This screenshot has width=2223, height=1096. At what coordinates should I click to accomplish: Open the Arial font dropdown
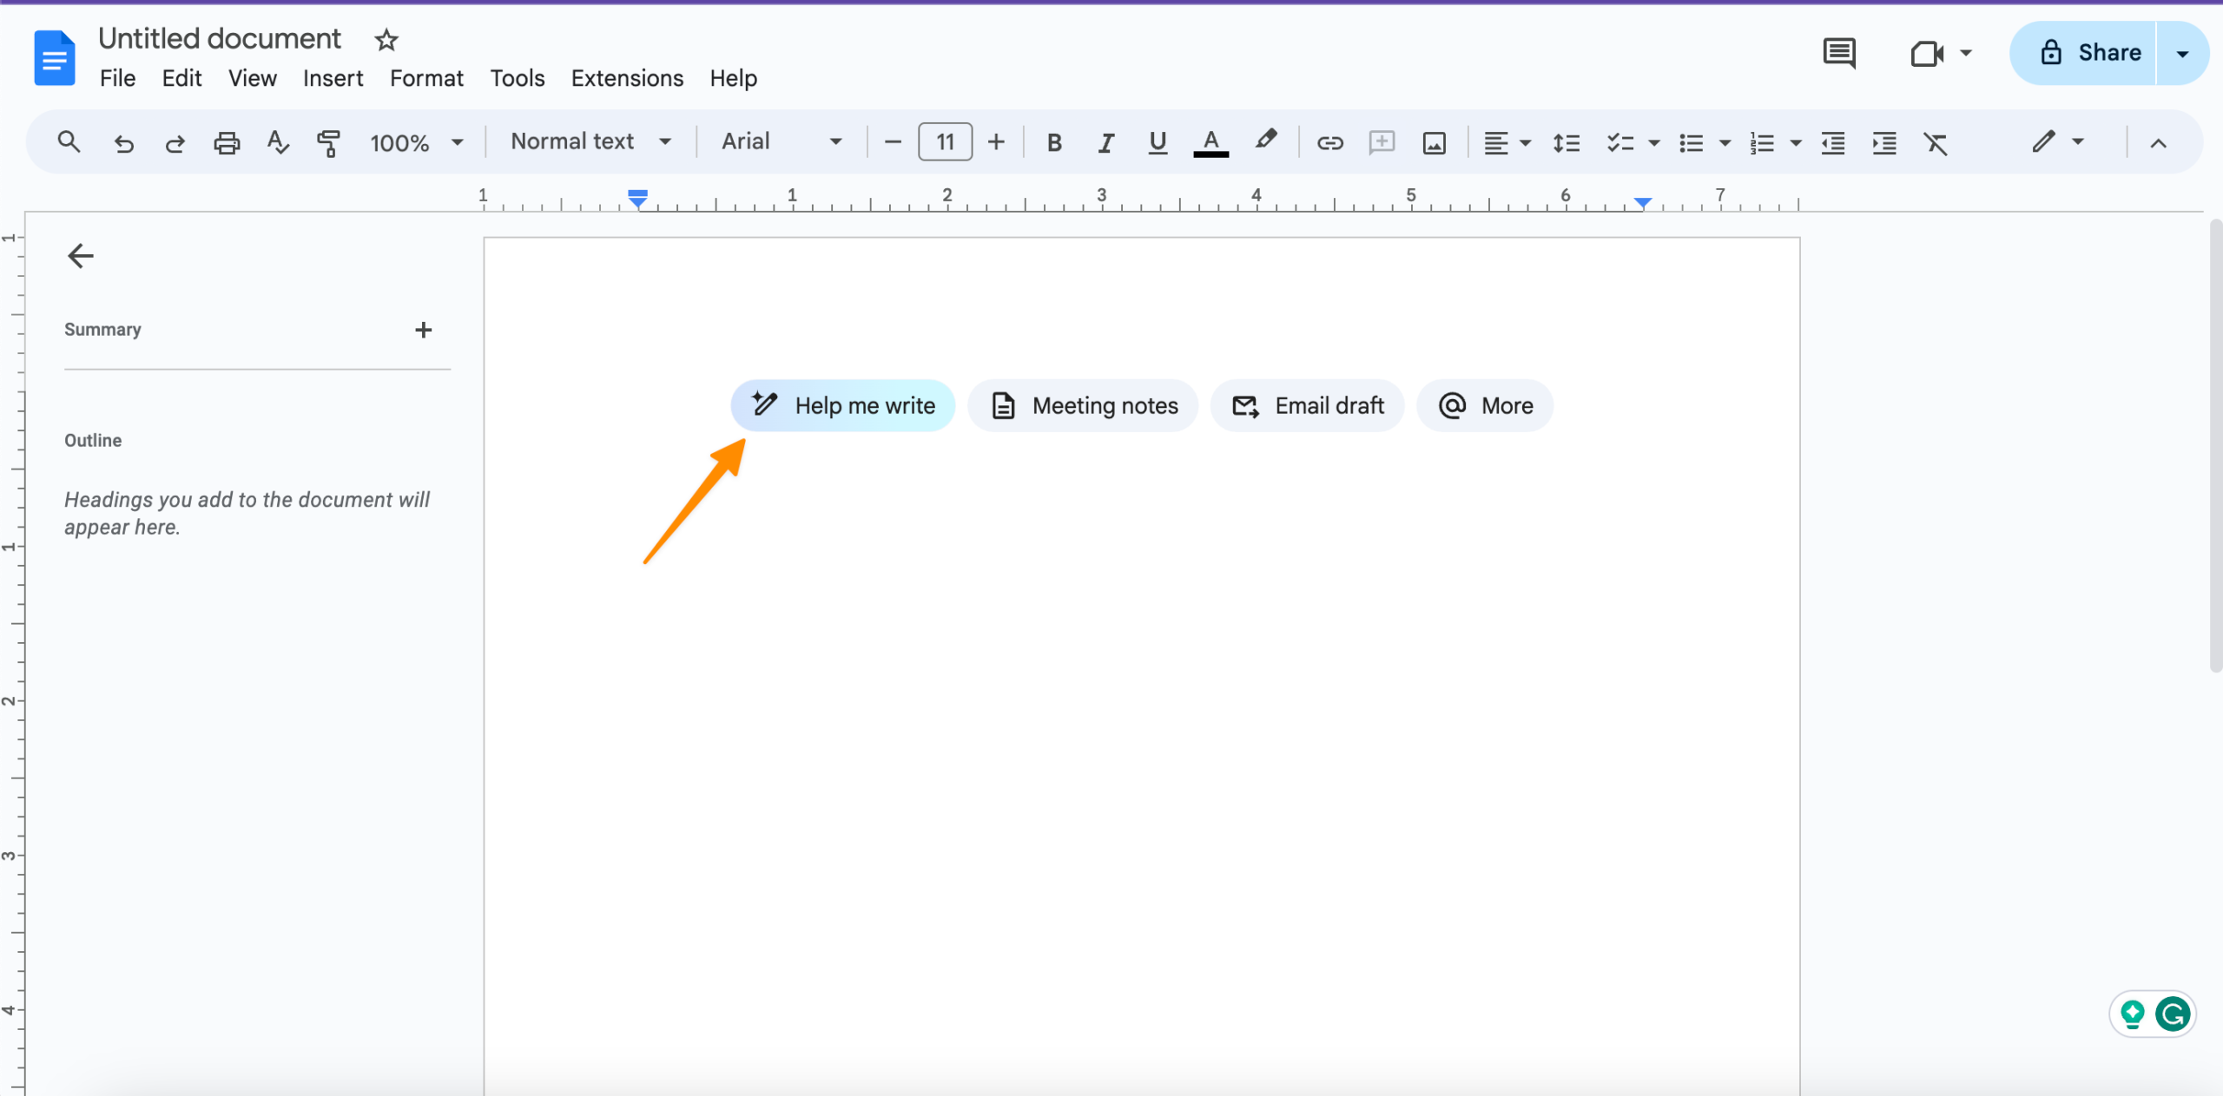[x=782, y=141]
